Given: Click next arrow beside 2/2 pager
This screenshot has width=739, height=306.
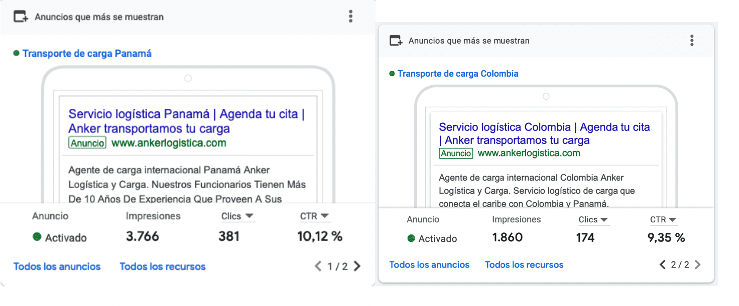Looking at the screenshot, I should (697, 264).
